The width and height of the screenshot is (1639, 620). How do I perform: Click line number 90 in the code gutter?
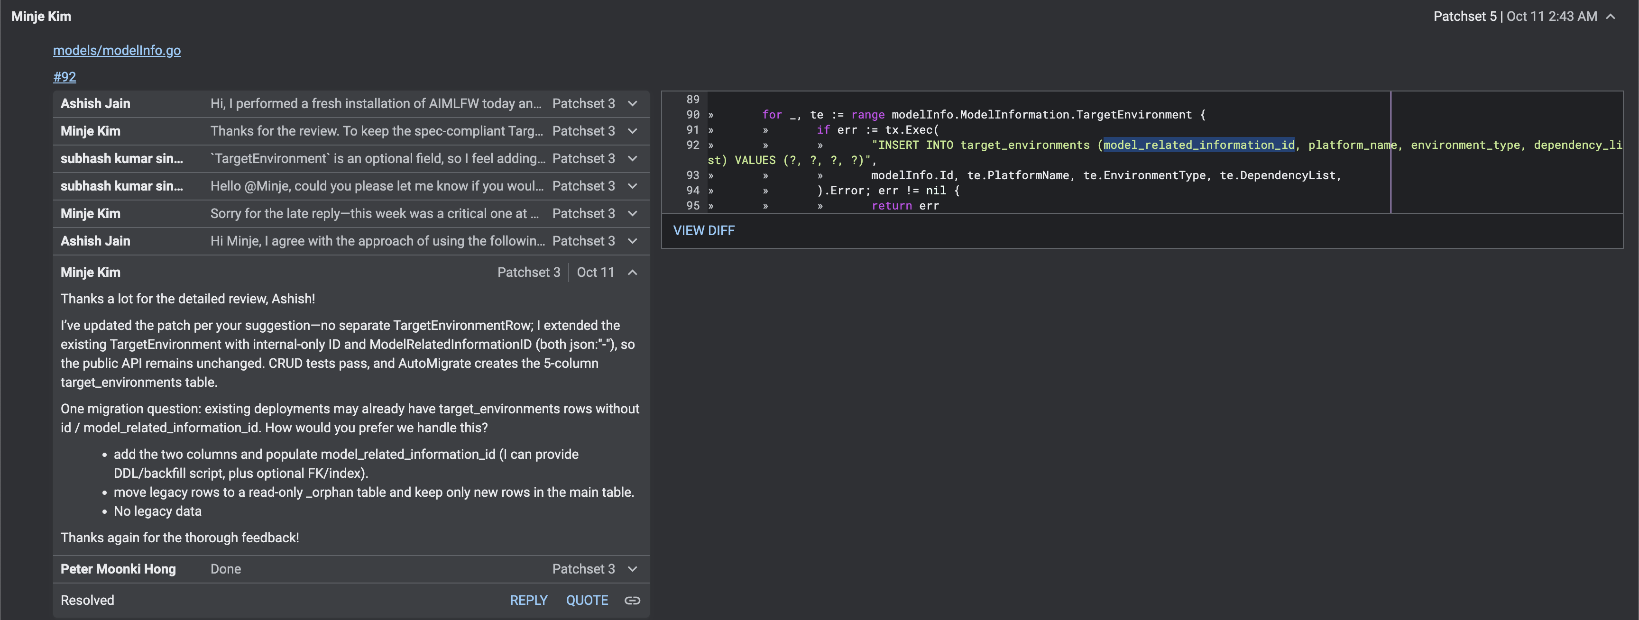[x=692, y=114]
